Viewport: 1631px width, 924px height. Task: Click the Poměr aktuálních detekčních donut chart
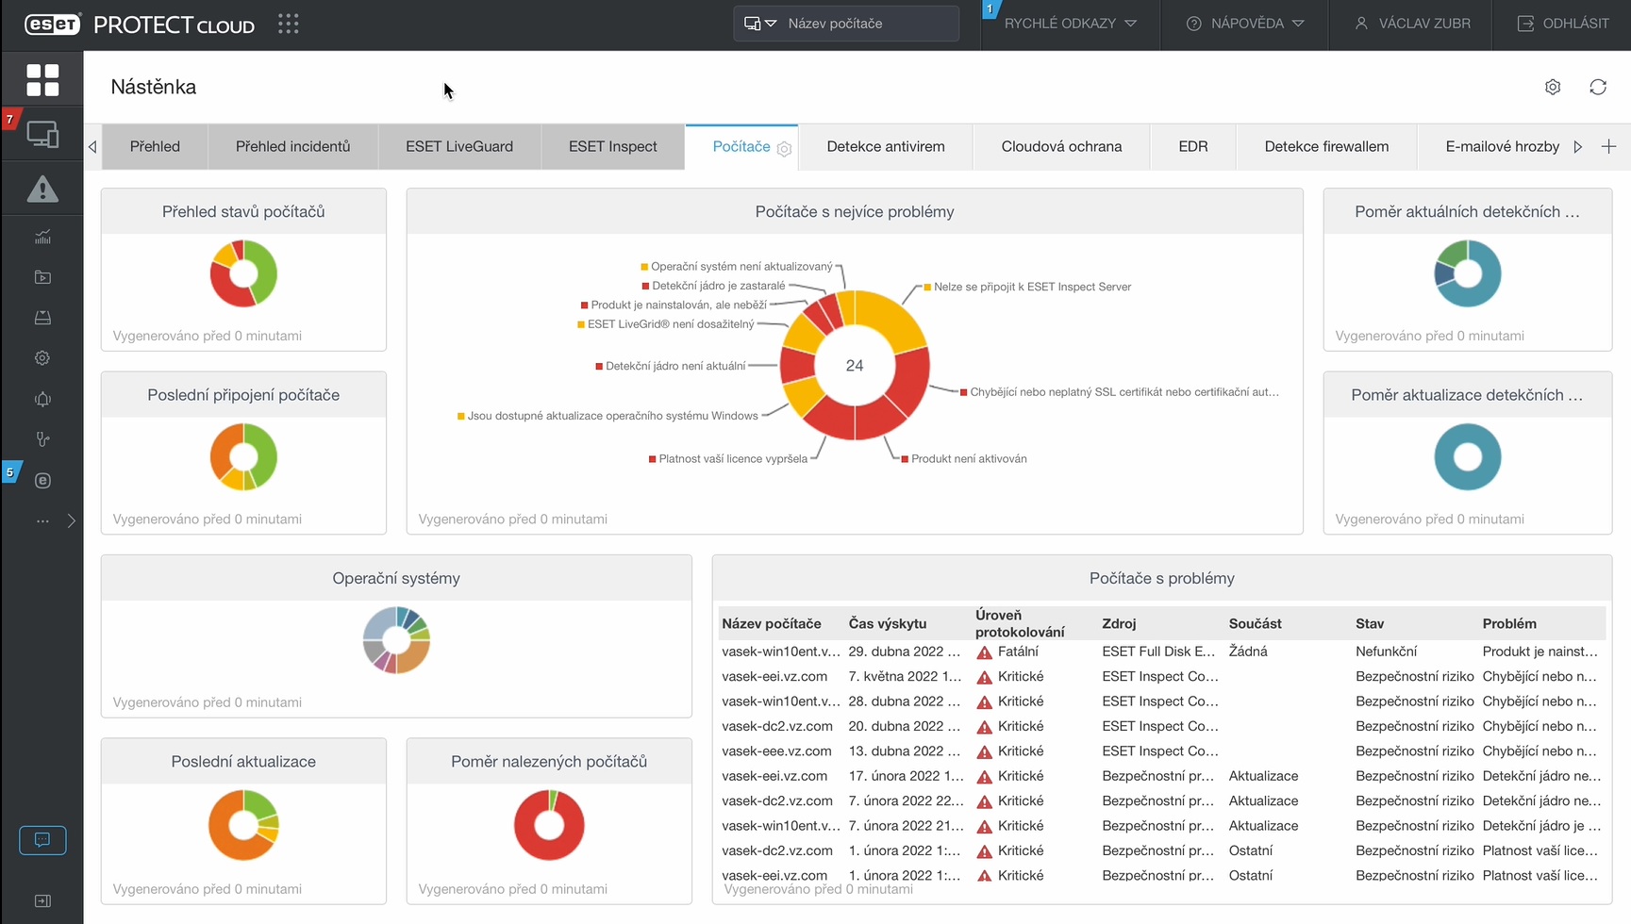pyautogui.click(x=1468, y=273)
